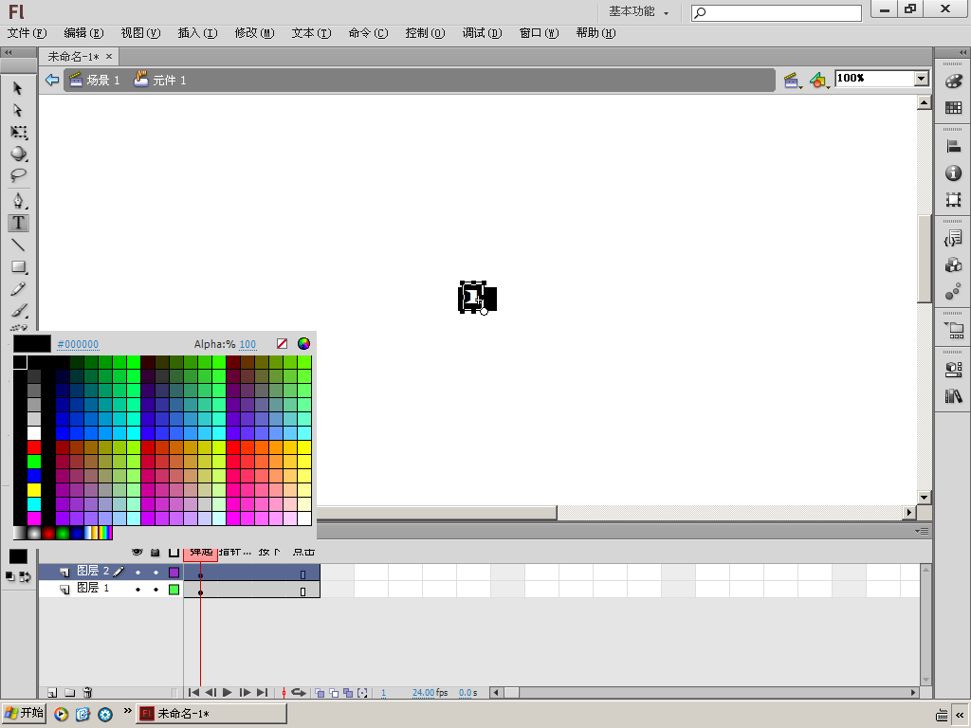Show or hide all layers eye icon
This screenshot has height=728, width=971.
coord(137,552)
